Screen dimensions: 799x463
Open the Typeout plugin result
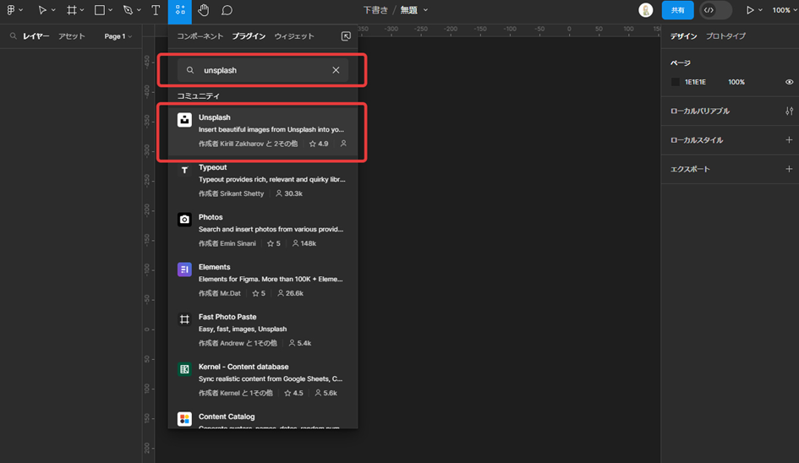pos(263,180)
